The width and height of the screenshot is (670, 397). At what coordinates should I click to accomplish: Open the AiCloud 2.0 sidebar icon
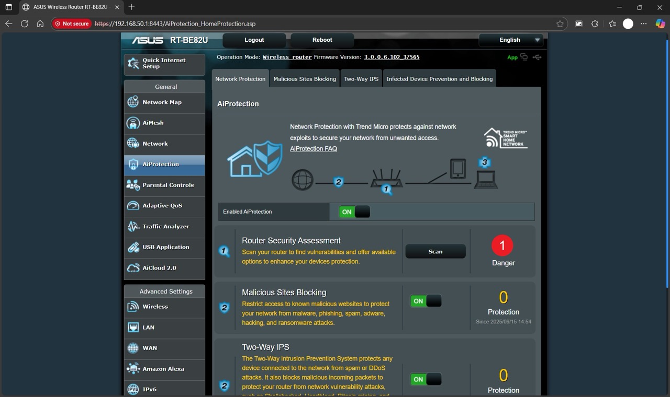133,268
